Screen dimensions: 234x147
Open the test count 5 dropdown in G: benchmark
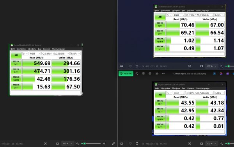tap(169, 93)
